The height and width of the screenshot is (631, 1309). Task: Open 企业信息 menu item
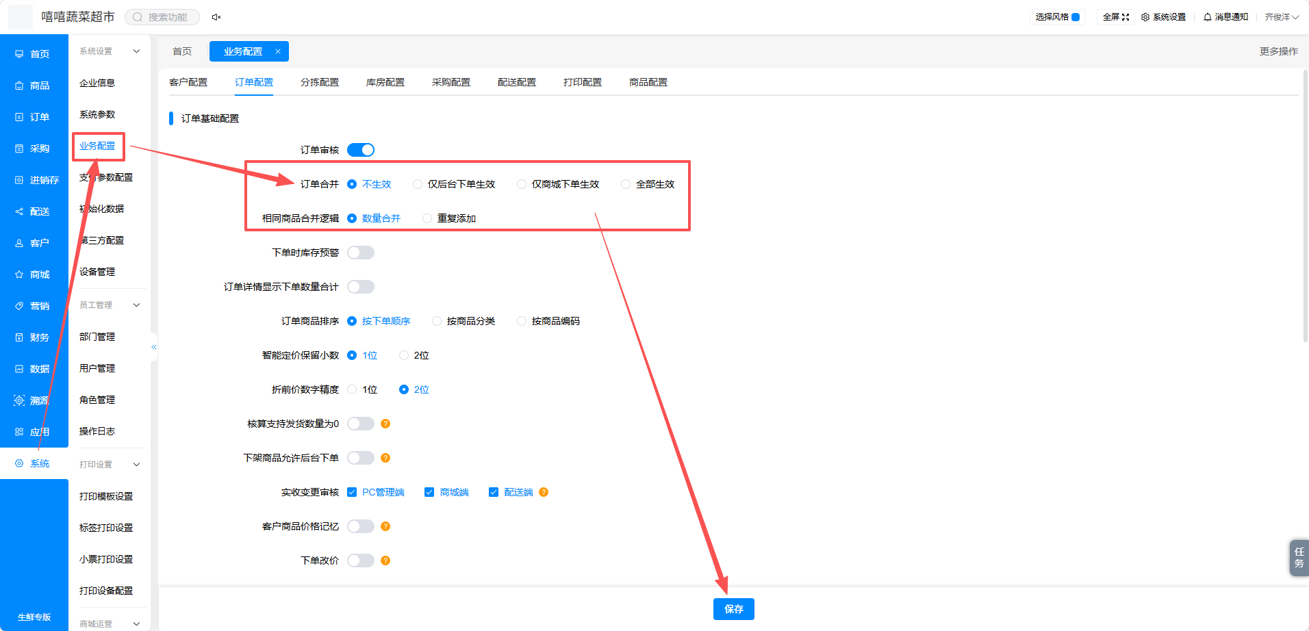[x=97, y=83]
